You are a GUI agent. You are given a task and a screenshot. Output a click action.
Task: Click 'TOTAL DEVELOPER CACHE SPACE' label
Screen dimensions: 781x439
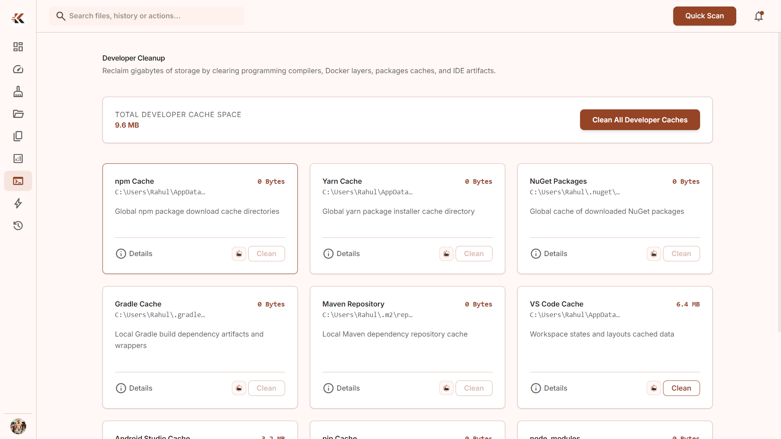coord(178,115)
